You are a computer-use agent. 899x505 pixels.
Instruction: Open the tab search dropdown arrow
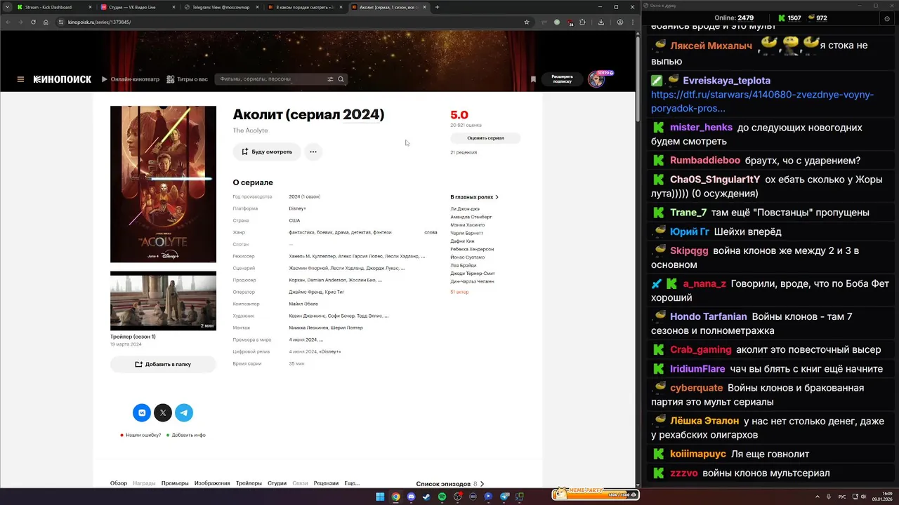[x=8, y=7]
